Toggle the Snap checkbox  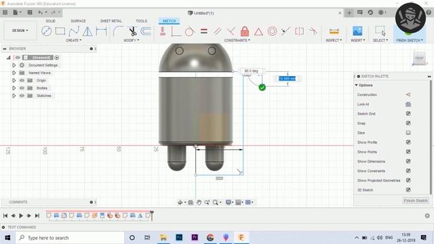pyautogui.click(x=408, y=123)
